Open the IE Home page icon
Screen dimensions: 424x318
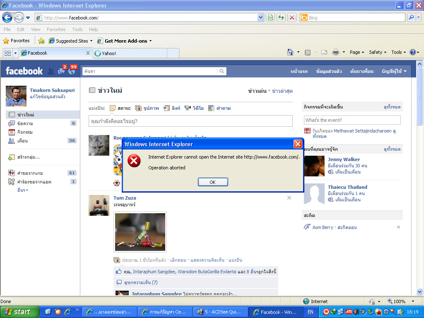[291, 52]
